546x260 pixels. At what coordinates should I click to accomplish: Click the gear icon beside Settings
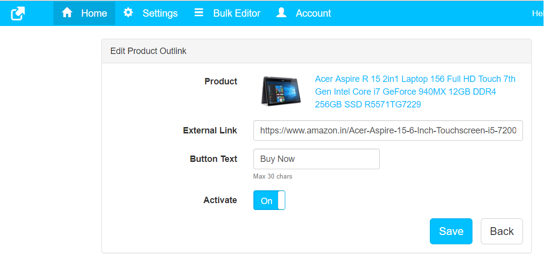[128, 13]
